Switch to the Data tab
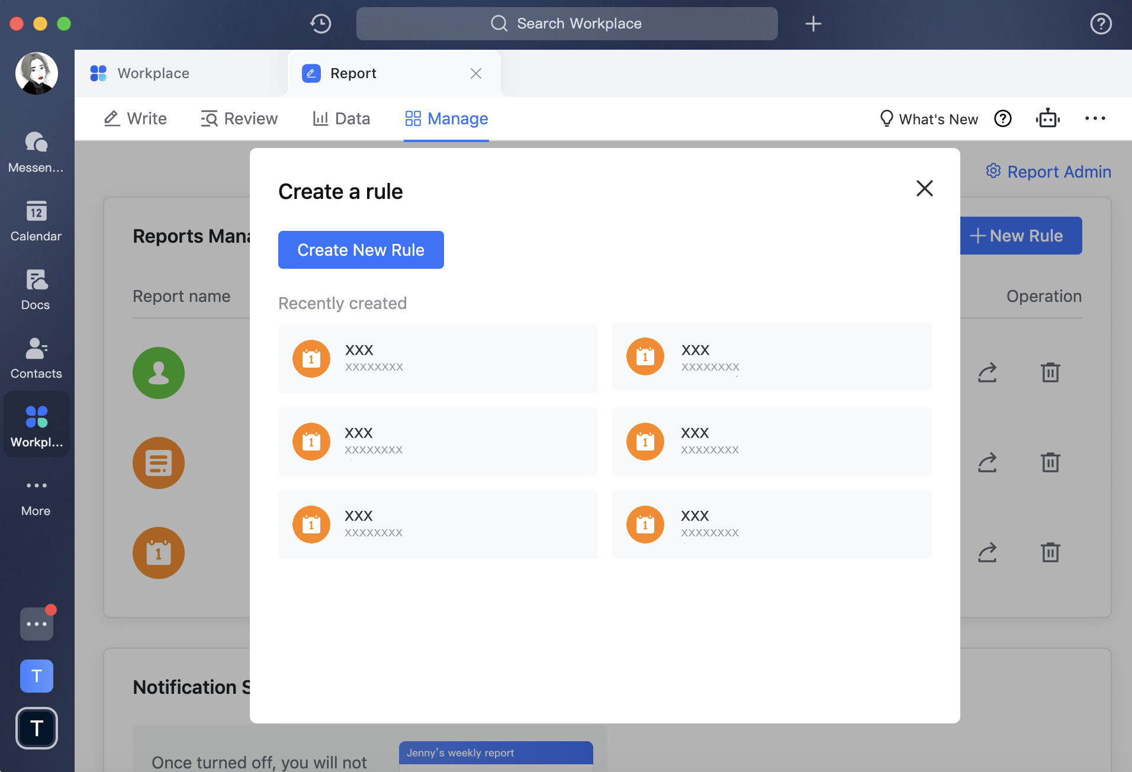The image size is (1132, 772). pos(342,118)
